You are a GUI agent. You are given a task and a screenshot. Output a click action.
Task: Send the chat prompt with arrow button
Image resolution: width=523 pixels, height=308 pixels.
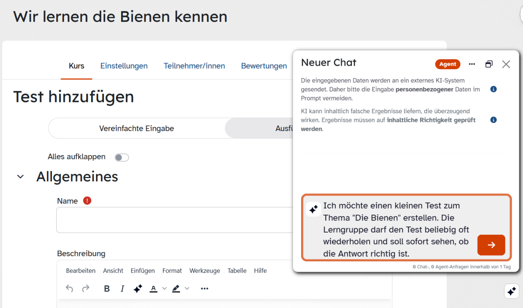[x=491, y=245]
